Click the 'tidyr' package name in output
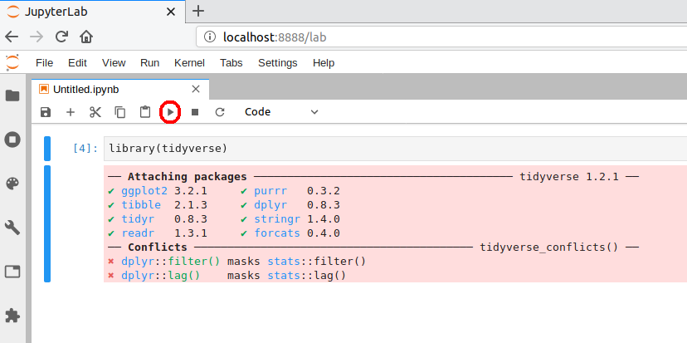687x343 pixels. click(x=138, y=219)
